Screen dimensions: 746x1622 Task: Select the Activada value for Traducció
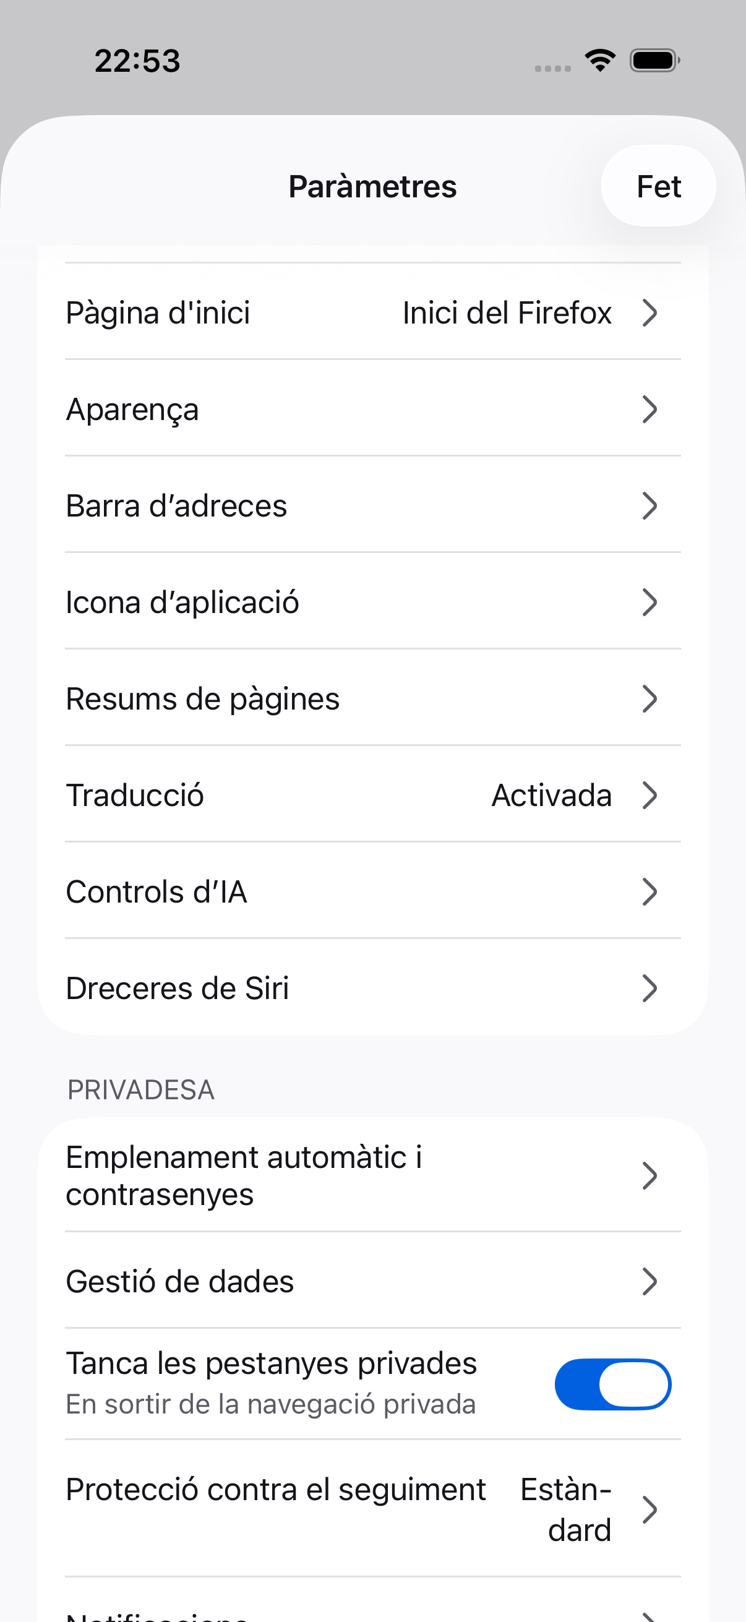click(x=552, y=795)
